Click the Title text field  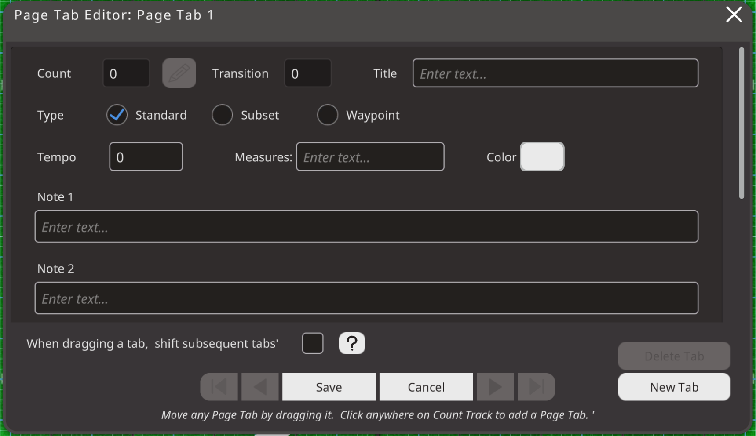tap(555, 73)
